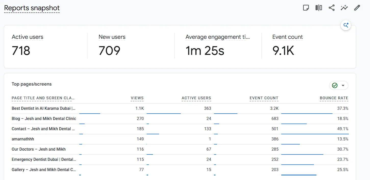Select the Blog – Jesh and Mikh row
The width and height of the screenshot is (370, 180).
[x=180, y=119]
